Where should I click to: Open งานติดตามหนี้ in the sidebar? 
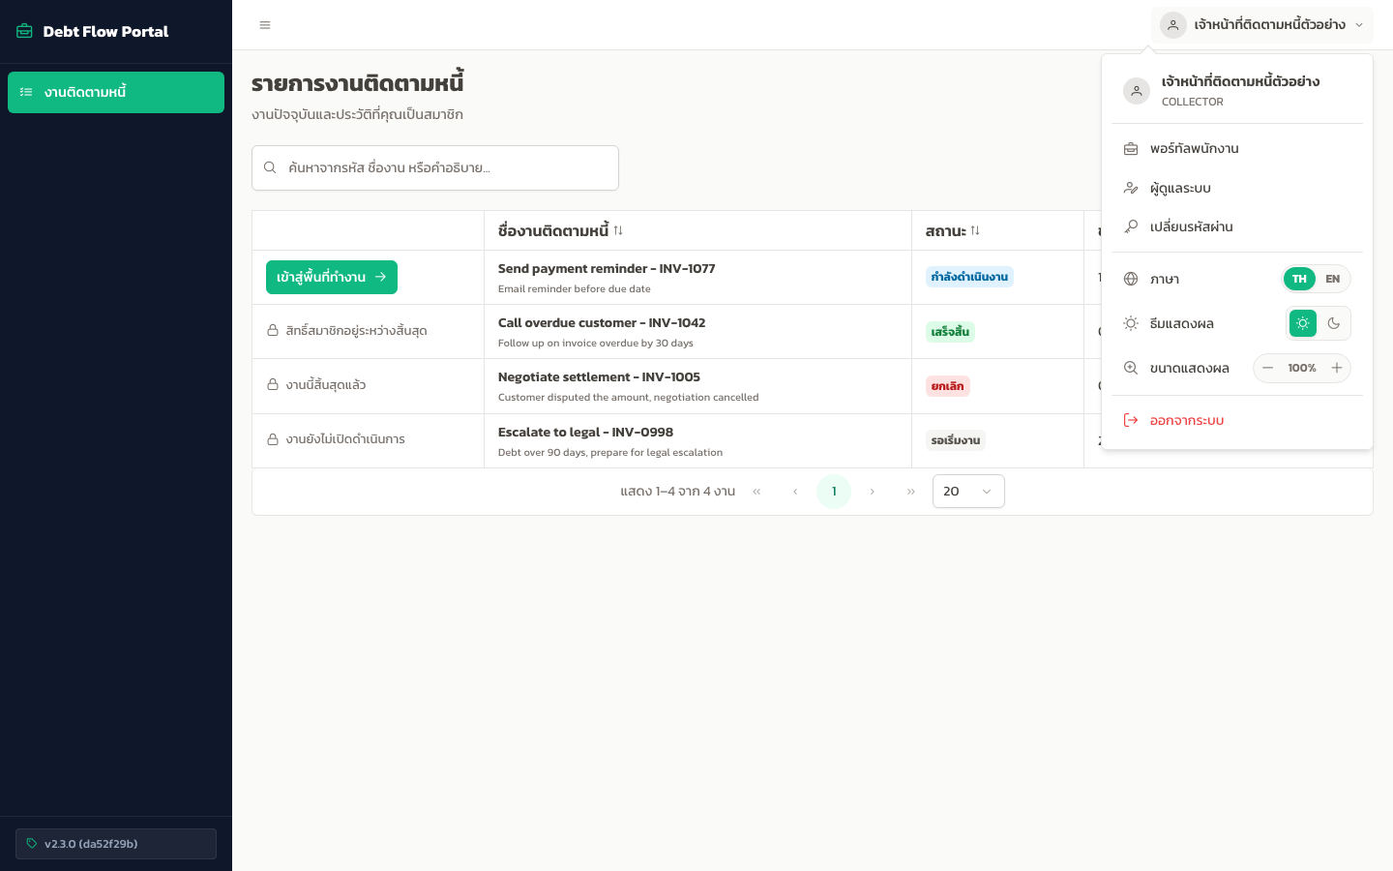click(116, 92)
